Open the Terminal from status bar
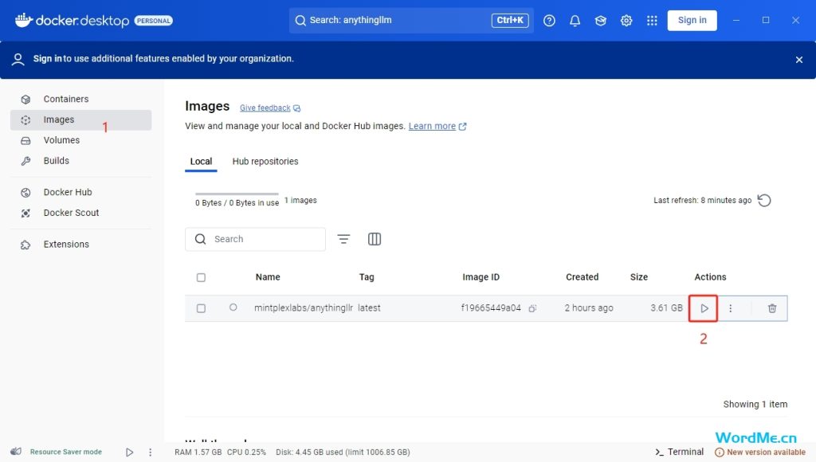 click(679, 452)
